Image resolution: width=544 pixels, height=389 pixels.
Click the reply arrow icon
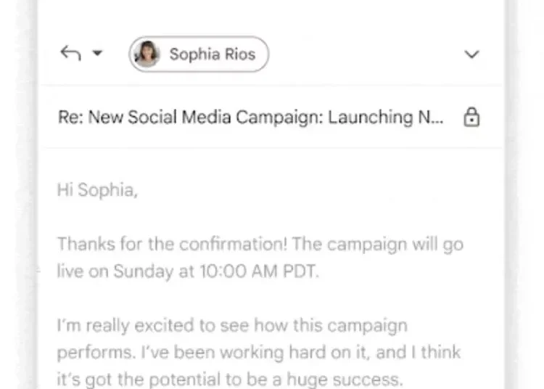click(x=70, y=54)
